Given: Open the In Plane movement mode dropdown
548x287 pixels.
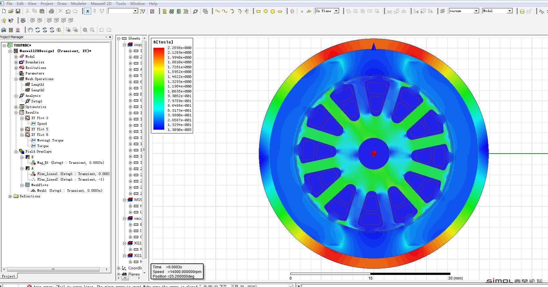Looking at the screenshot, I should coord(336,11).
